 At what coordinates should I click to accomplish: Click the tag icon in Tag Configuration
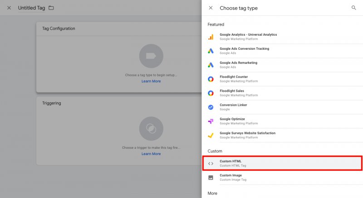(x=151, y=56)
